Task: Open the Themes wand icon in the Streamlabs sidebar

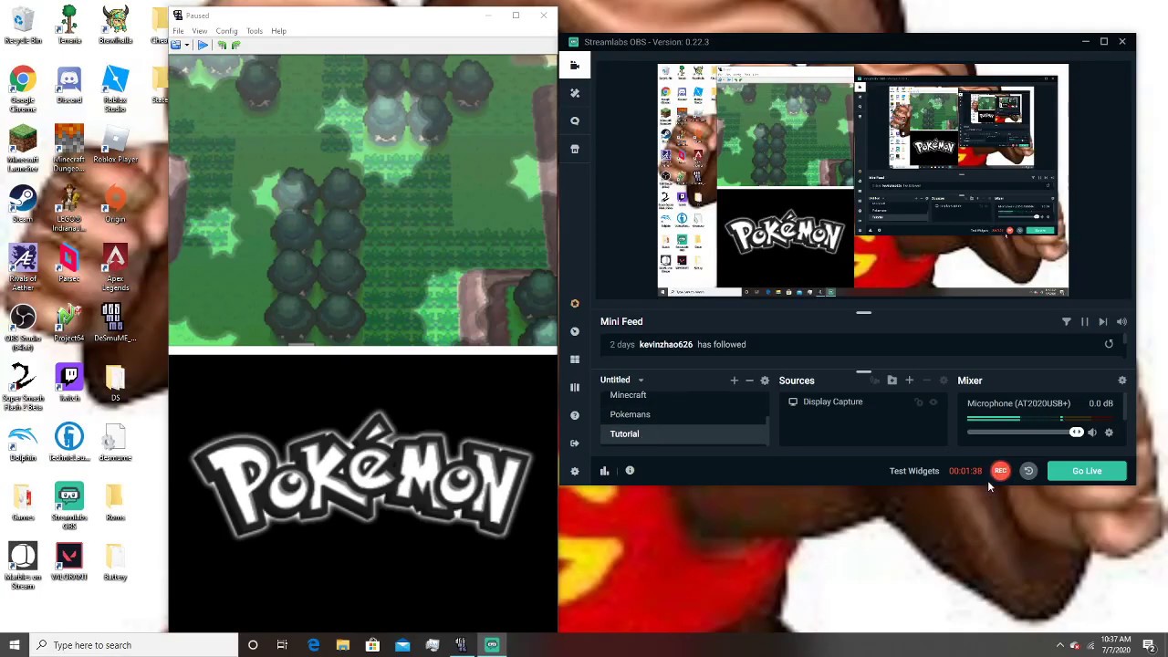Action: [x=574, y=93]
